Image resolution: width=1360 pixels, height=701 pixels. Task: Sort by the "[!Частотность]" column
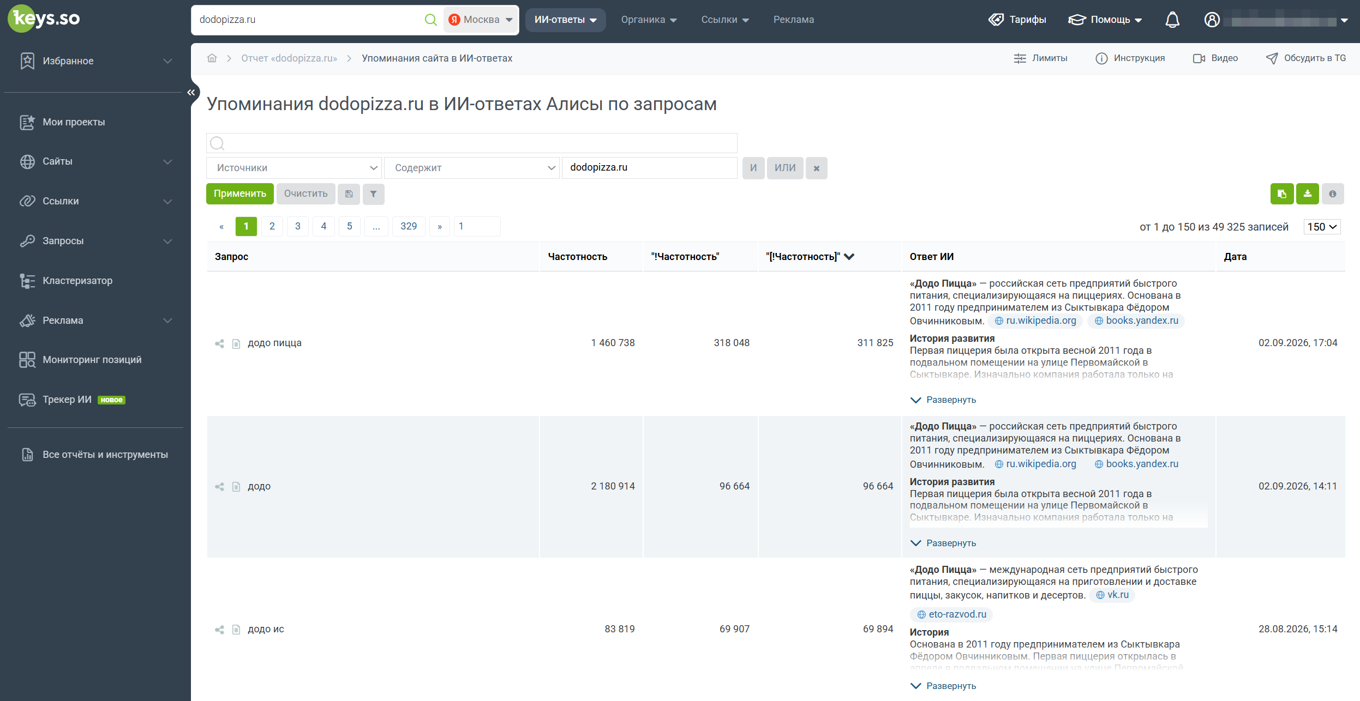click(810, 257)
